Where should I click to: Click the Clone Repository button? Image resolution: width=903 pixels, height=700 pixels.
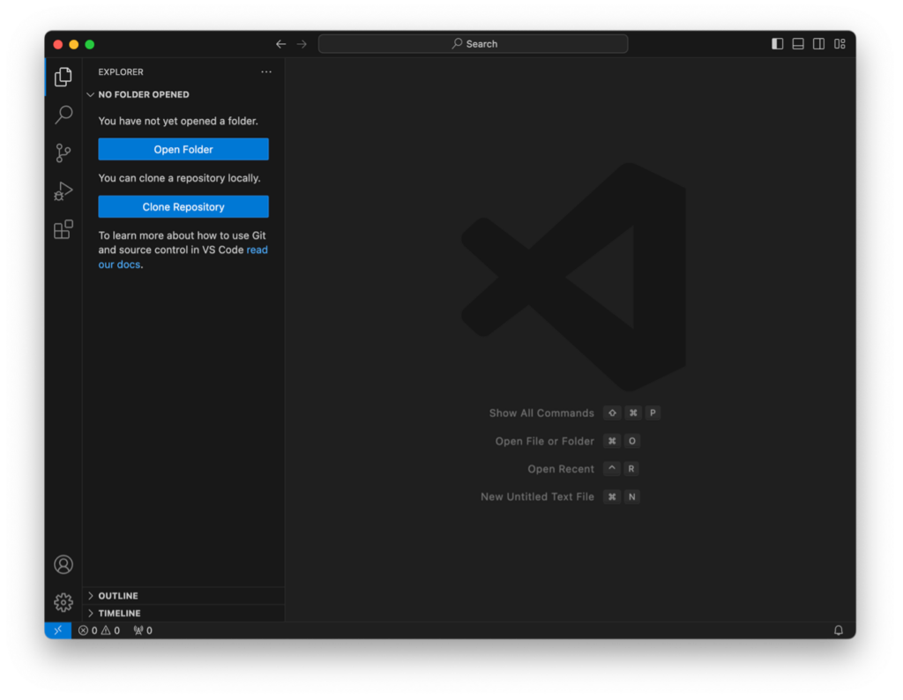(183, 206)
